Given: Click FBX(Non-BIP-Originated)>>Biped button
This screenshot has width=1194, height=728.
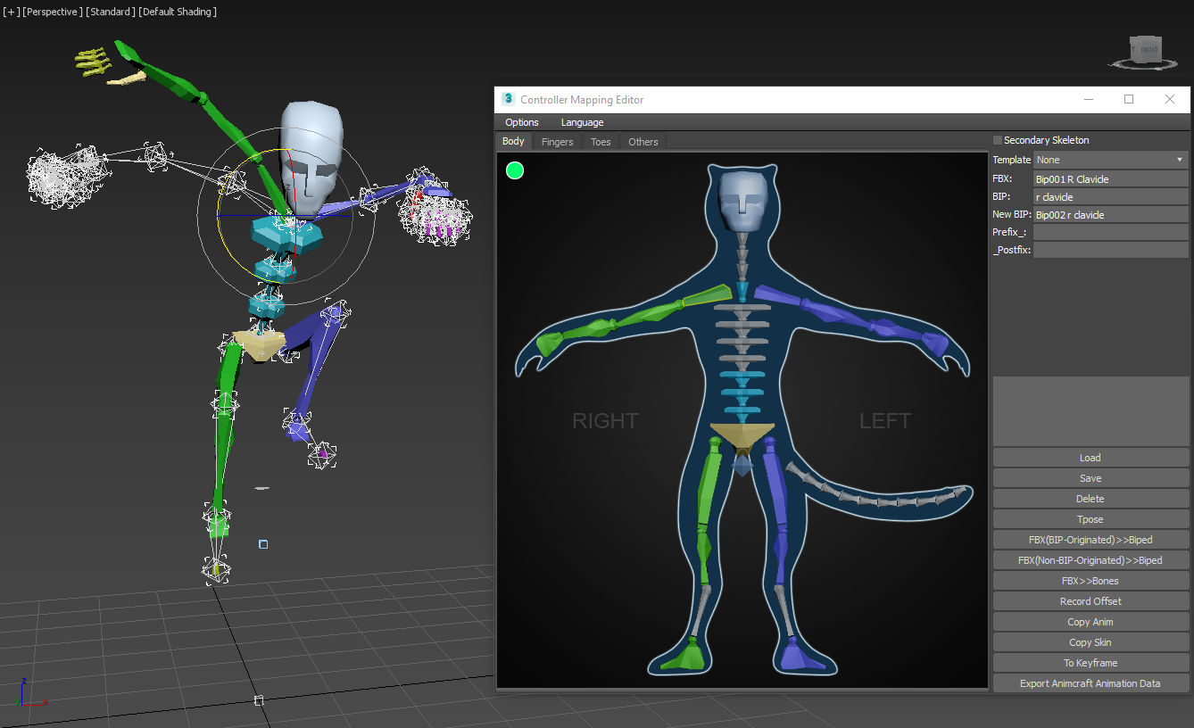Looking at the screenshot, I should pyautogui.click(x=1090, y=560).
